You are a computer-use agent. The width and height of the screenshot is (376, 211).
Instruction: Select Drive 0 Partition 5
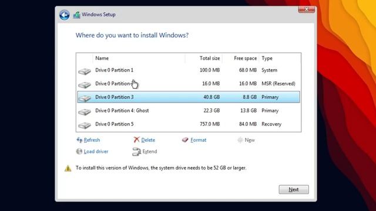[x=189, y=124]
